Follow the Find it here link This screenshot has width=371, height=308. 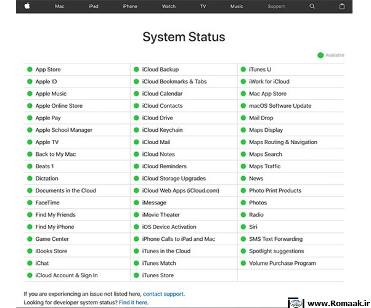click(133, 302)
